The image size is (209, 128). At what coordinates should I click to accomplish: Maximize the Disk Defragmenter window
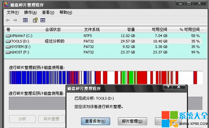click(x=189, y=3)
